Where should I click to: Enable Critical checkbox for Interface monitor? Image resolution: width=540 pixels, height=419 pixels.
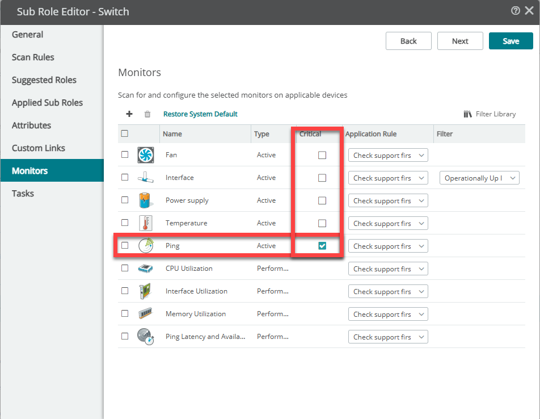(x=322, y=178)
